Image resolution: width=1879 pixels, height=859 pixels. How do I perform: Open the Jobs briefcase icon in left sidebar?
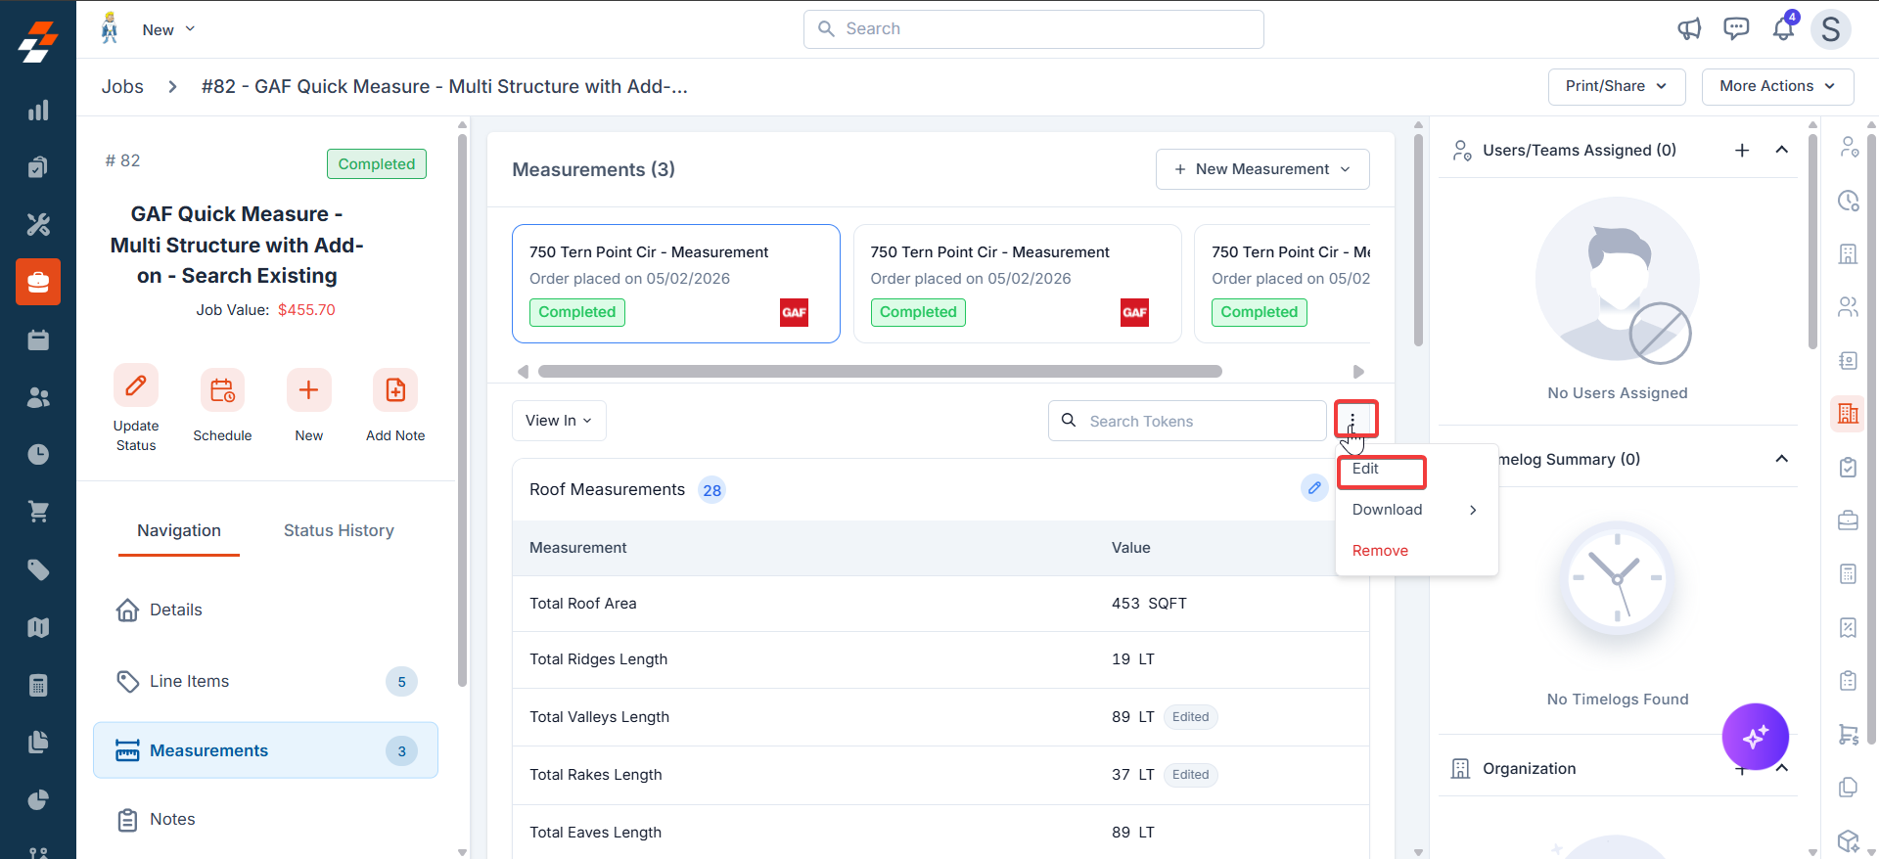38,282
